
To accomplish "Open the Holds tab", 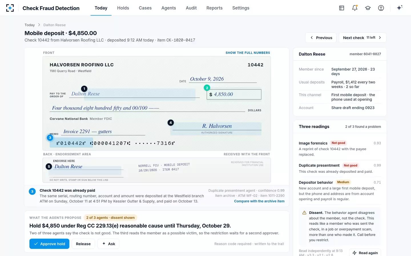I will [123, 8].
